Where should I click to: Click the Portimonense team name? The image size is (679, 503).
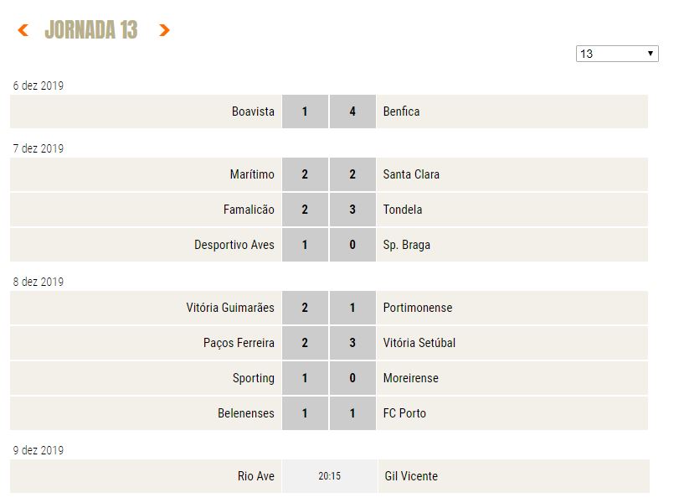coord(418,308)
